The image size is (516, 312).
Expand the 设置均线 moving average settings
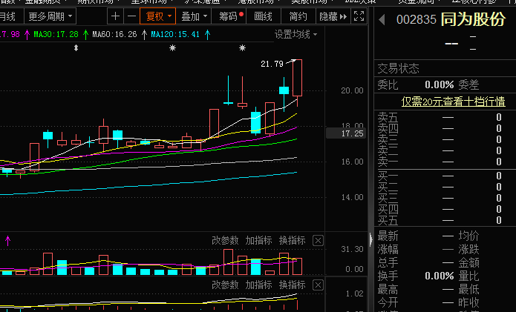(x=295, y=34)
